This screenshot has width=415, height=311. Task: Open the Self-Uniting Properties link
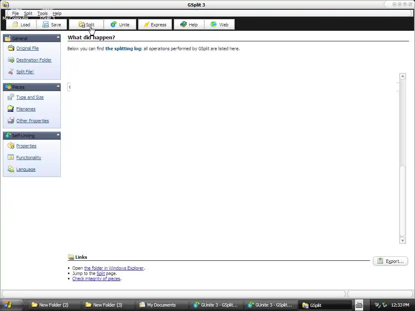[26, 146]
